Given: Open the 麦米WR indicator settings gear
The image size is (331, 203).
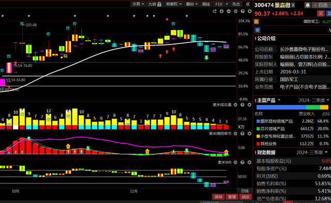Looking at the screenshot, I should tap(235, 163).
